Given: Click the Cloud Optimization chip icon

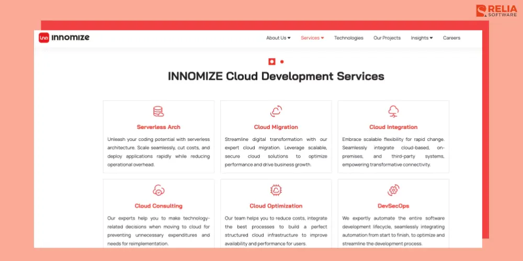Looking at the screenshot, I should (x=276, y=190).
